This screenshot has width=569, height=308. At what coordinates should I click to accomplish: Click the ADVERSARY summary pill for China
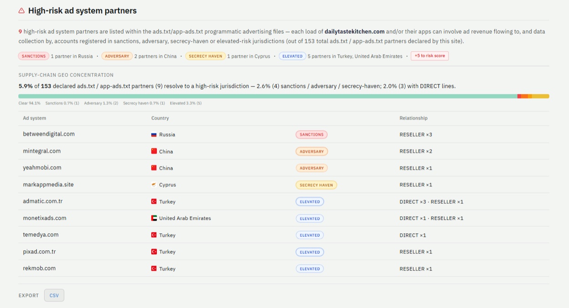coord(117,56)
